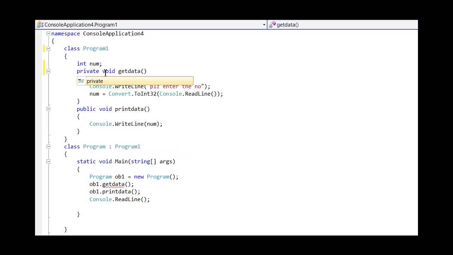Collapse the getdata() method block
Viewport: 453px width, 255px height.
[48, 71]
